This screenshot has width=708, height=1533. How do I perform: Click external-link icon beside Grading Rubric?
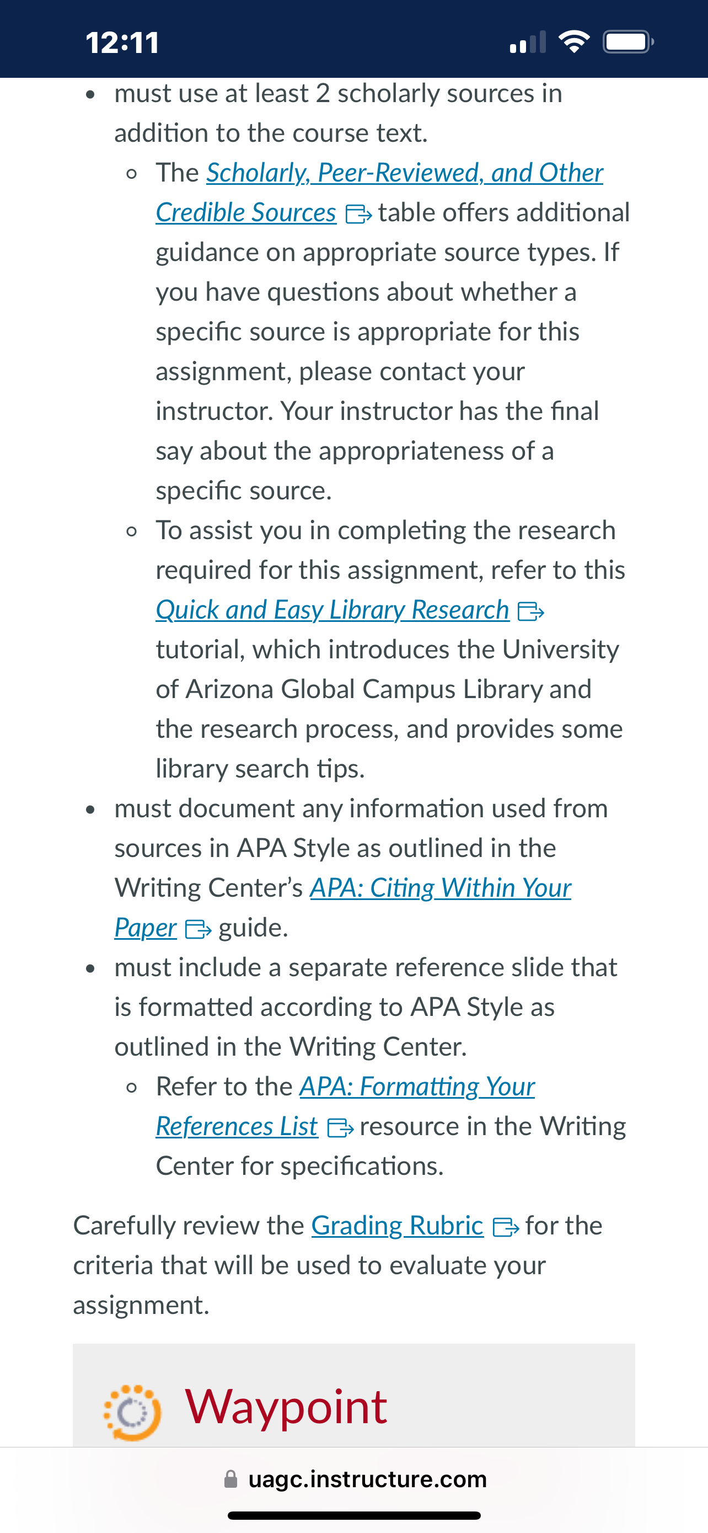tap(506, 1227)
